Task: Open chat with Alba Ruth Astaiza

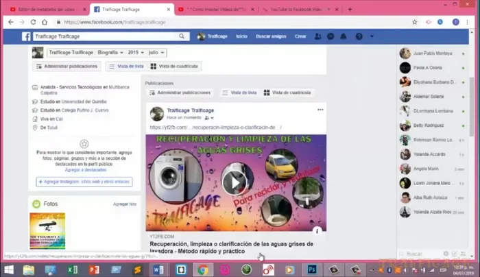Action: pos(432,197)
